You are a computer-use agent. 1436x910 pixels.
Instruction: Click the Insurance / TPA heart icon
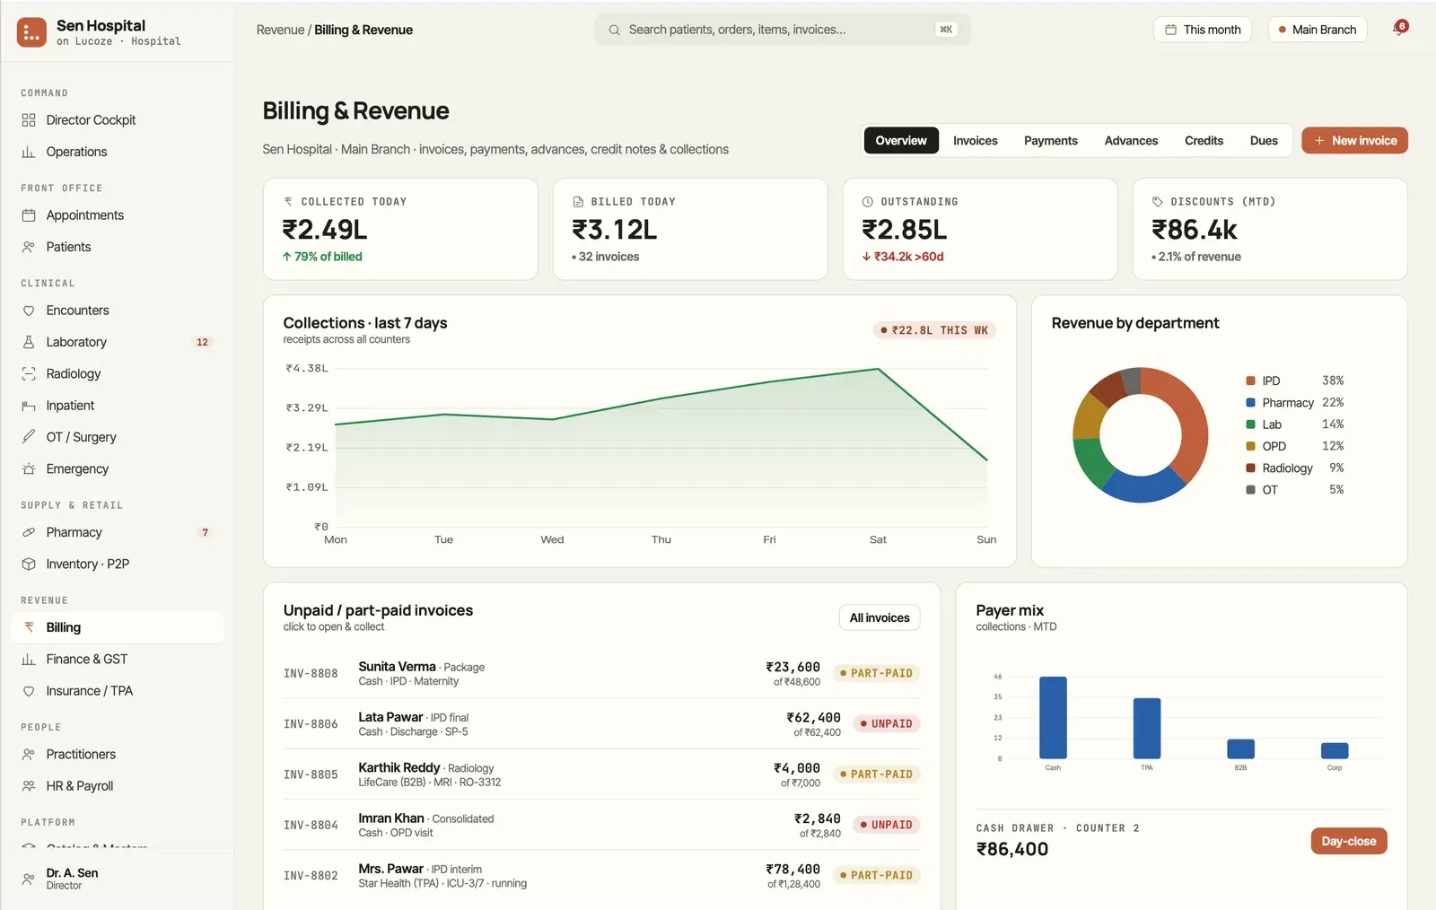coord(29,691)
